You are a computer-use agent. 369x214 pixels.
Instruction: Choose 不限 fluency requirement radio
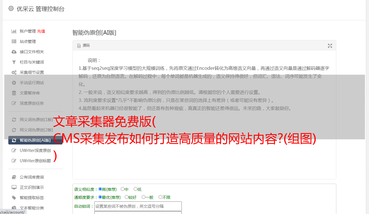pyautogui.click(x=160, y=197)
